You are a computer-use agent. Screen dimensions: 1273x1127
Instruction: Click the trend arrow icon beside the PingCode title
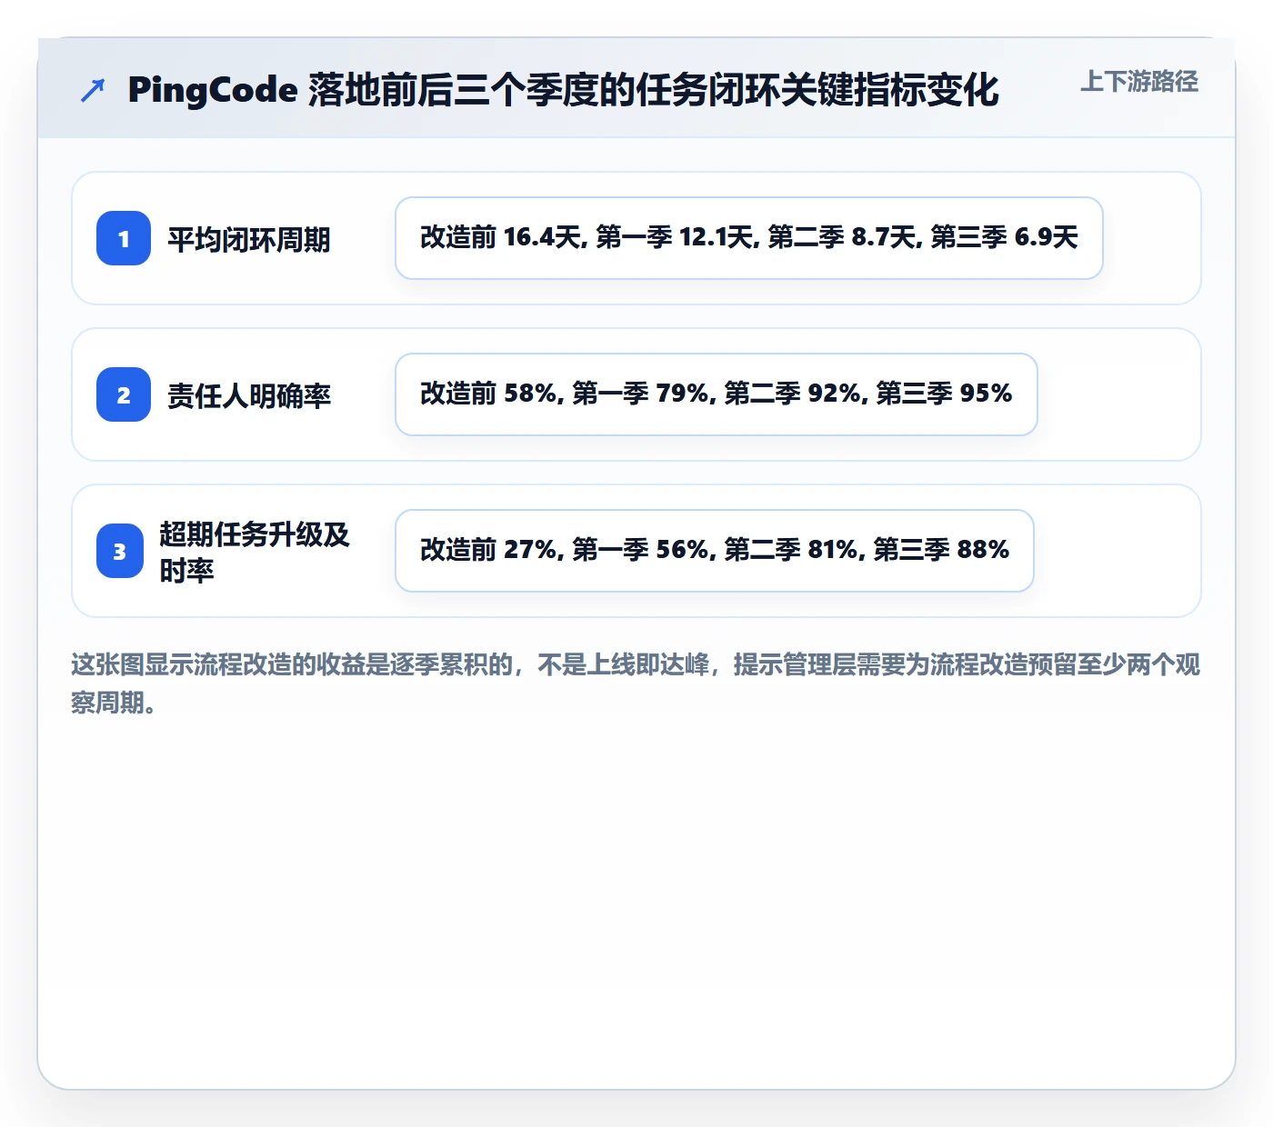tap(93, 90)
